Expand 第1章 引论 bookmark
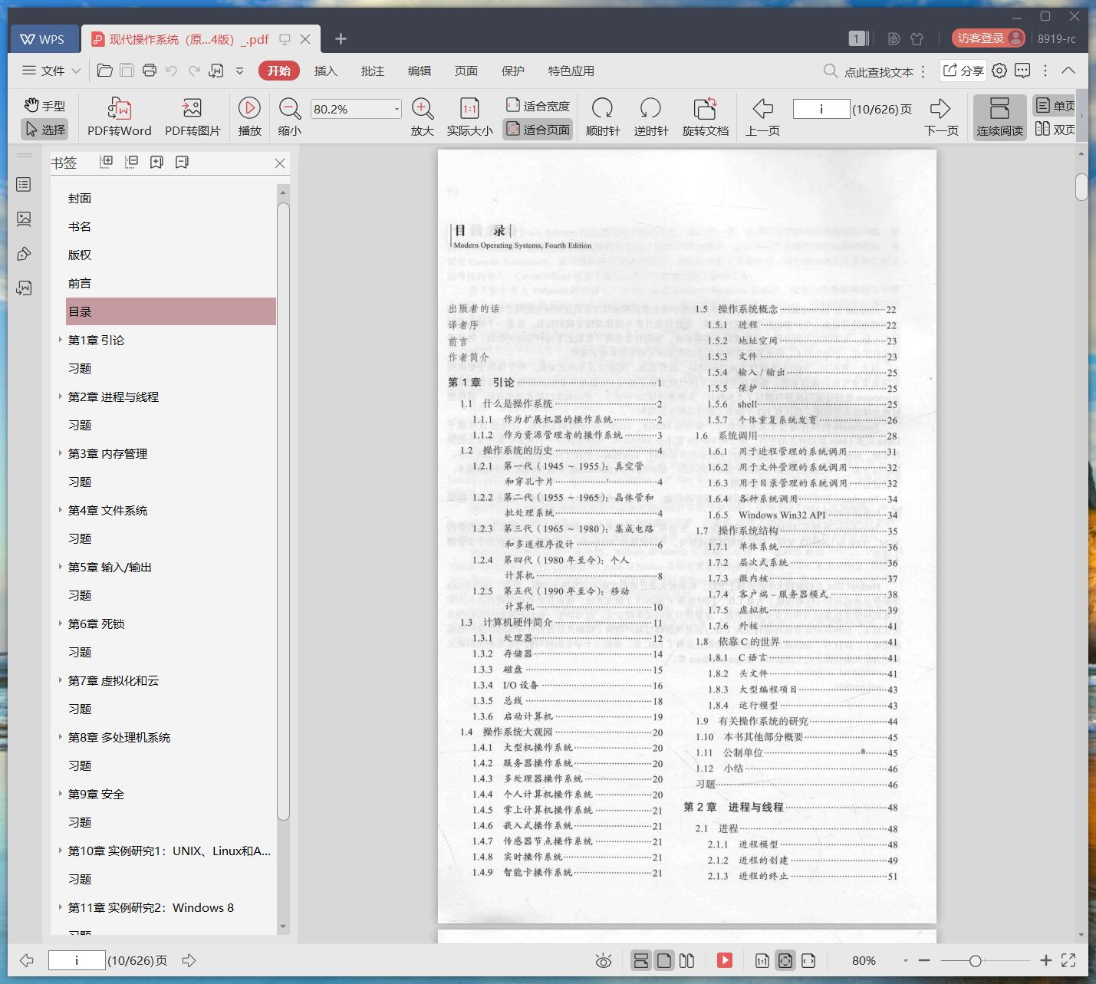 [x=61, y=339]
